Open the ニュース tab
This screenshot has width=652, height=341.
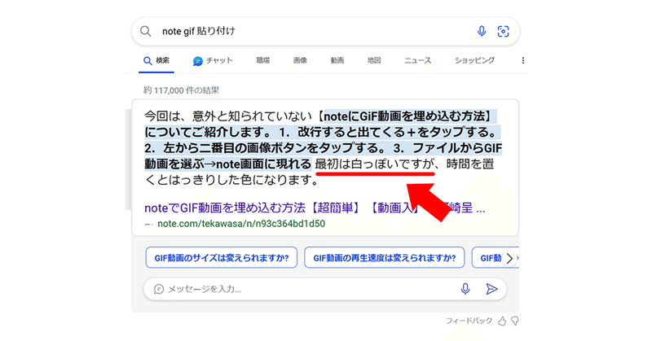417,61
